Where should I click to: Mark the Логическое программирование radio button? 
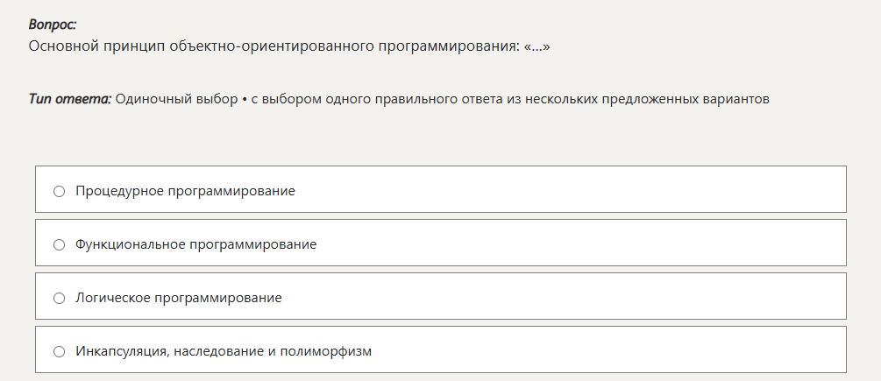[x=60, y=298]
